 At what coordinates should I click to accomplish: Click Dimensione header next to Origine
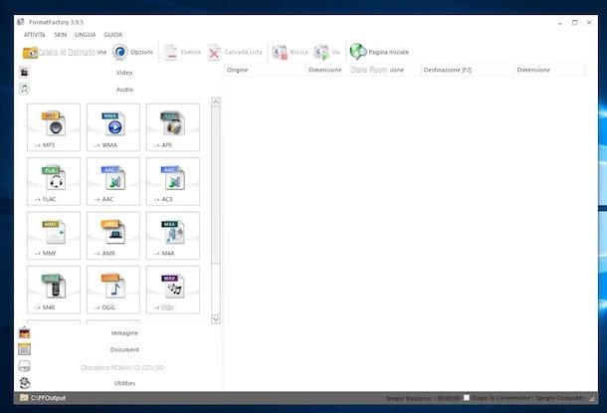(x=327, y=70)
